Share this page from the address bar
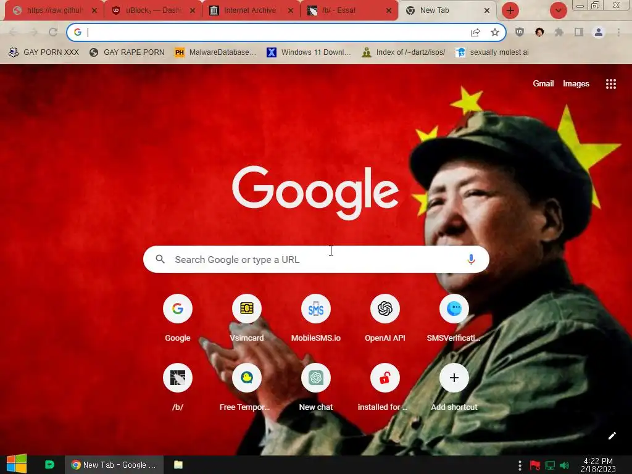This screenshot has width=632, height=474. (x=475, y=32)
